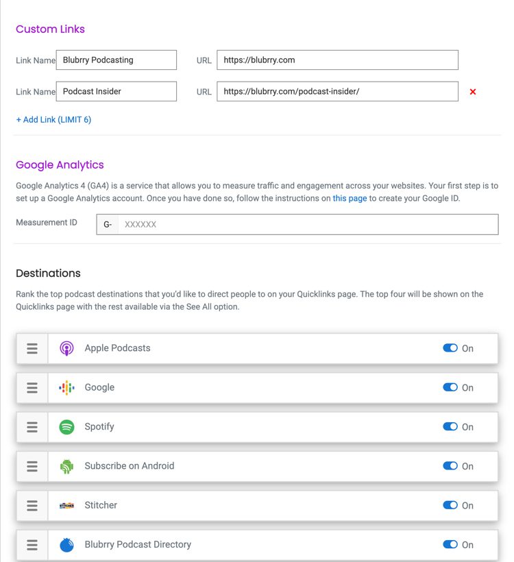514x562 pixels.
Task: Click the Custom Links heading
Action: (x=50, y=29)
